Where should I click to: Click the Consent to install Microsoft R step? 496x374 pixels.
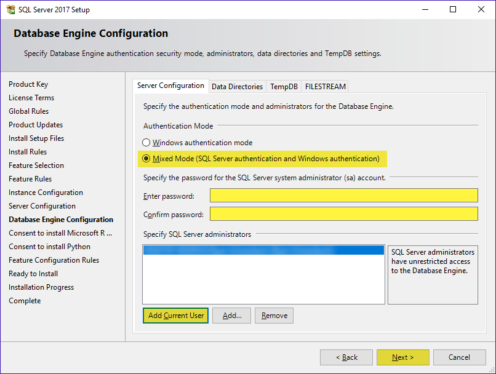point(60,233)
